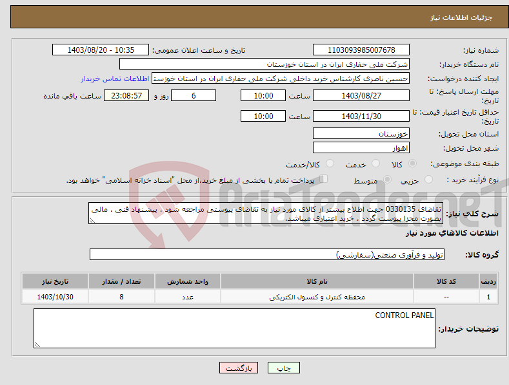The width and height of the screenshot is (509, 385).
Task: Click the quantity cell showing 8
Action: click(x=121, y=297)
